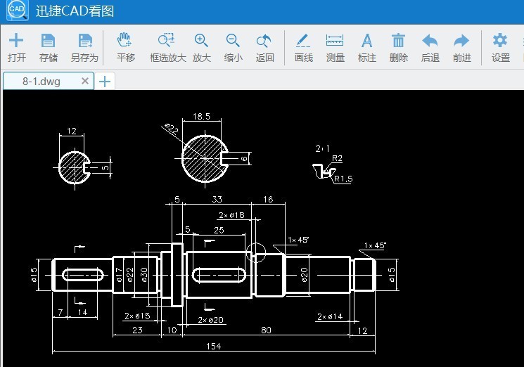Viewport: 524px width, 367px height.
Task: Close the 8-1.dwg tab
Action: (85, 81)
